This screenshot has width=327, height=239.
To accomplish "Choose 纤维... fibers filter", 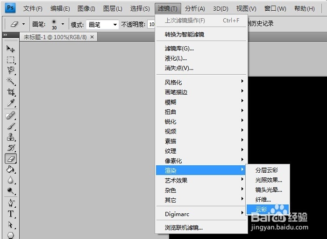I will [268, 200].
